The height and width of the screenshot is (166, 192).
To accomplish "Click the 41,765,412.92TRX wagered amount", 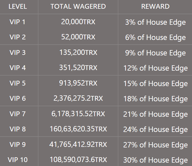I will click(x=78, y=144).
